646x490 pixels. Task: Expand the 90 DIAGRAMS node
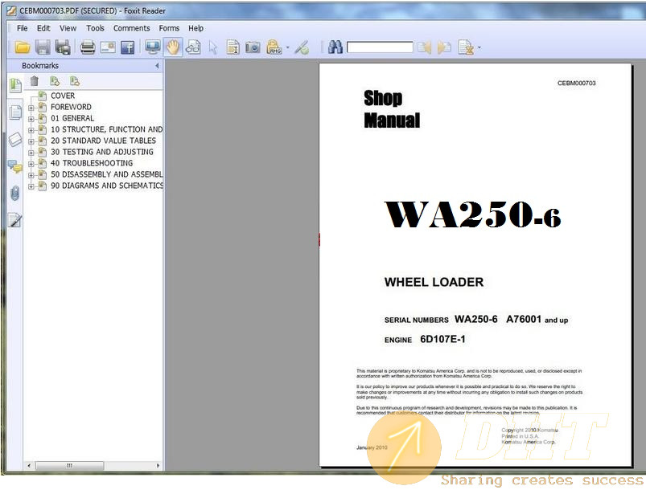(31, 186)
